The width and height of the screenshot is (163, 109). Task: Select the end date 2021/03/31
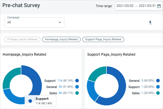(147, 6)
